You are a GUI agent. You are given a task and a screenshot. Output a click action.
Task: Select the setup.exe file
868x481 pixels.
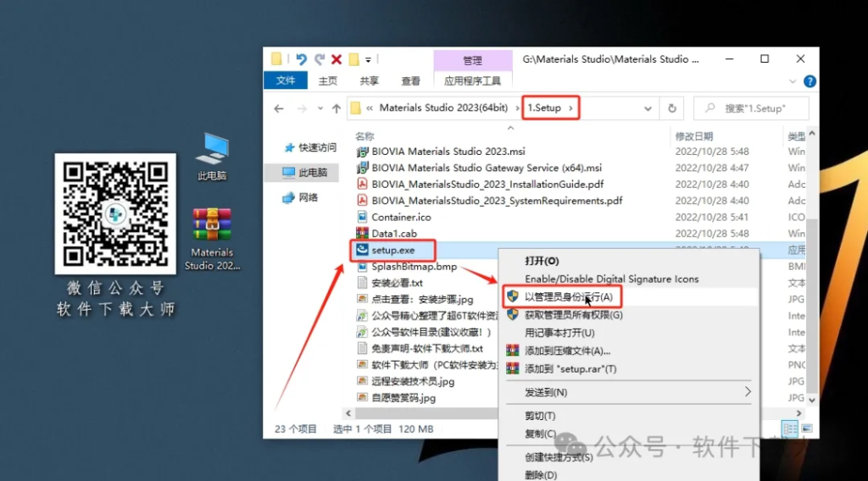393,250
